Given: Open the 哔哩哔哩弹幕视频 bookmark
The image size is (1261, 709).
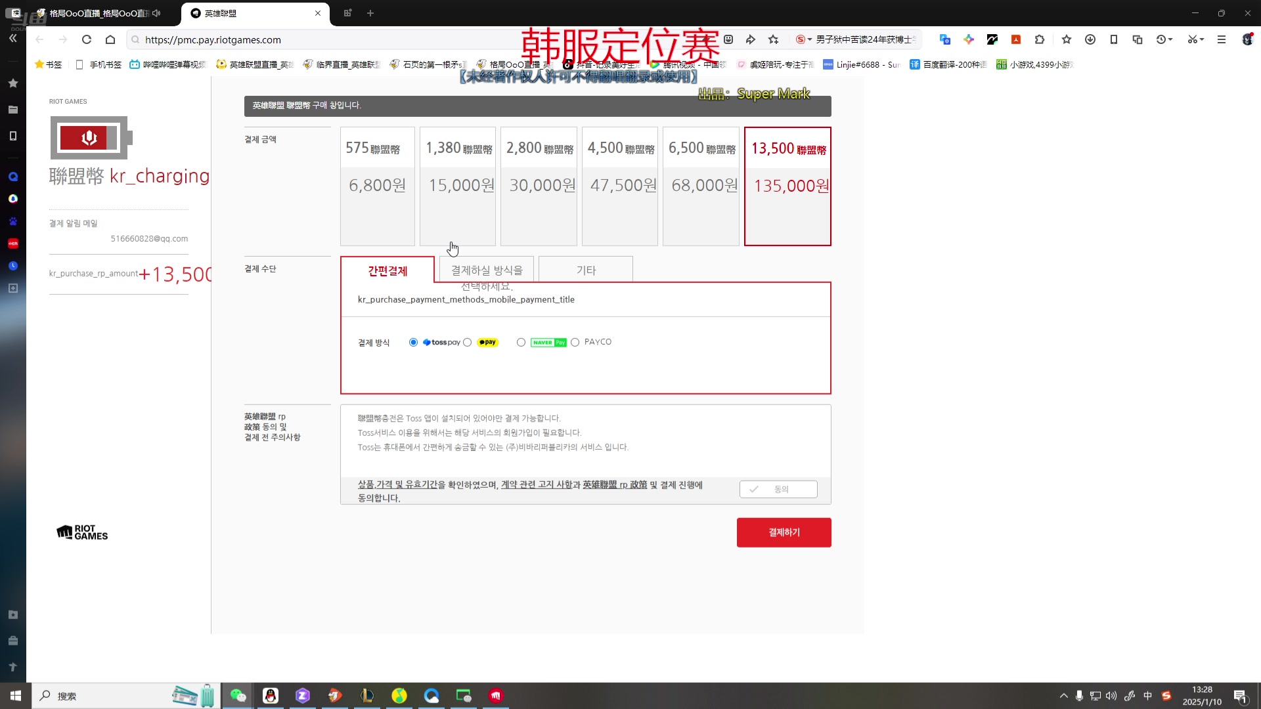Looking at the screenshot, I should (x=167, y=64).
